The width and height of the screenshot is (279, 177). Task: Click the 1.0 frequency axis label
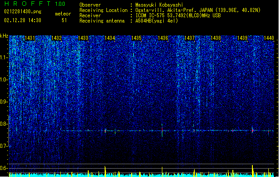coord(4,80)
